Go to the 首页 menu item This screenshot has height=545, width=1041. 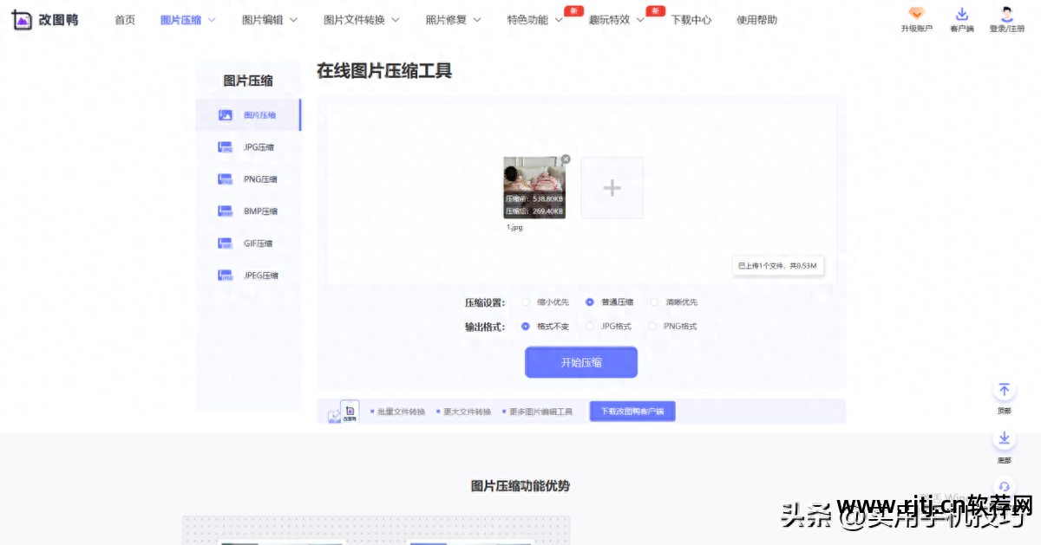point(125,19)
